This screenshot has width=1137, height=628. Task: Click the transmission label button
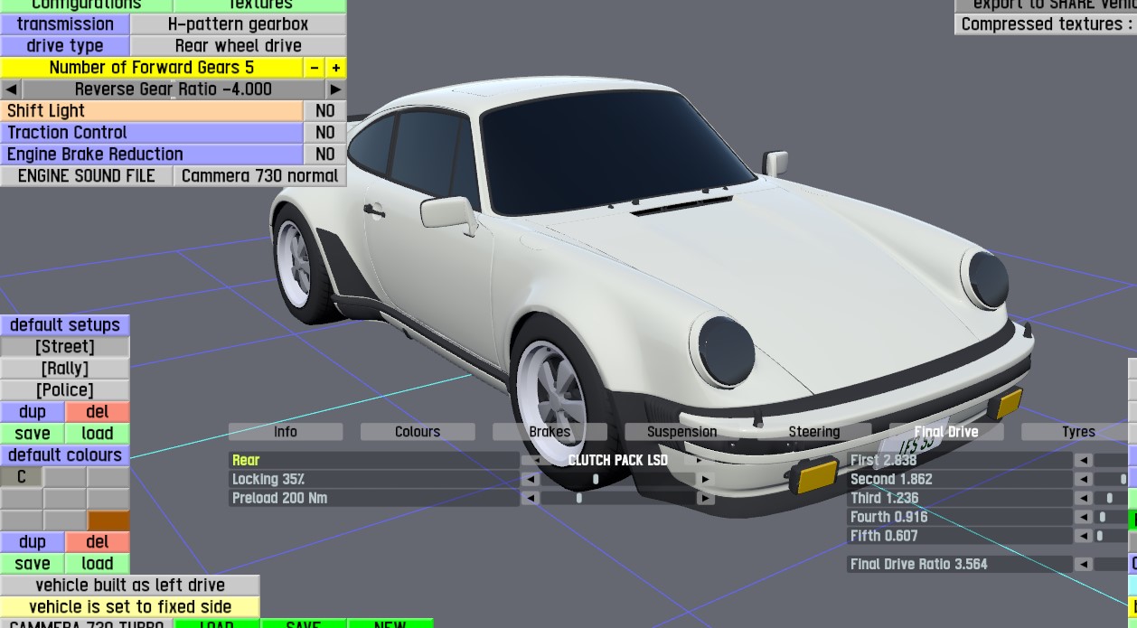(65, 24)
